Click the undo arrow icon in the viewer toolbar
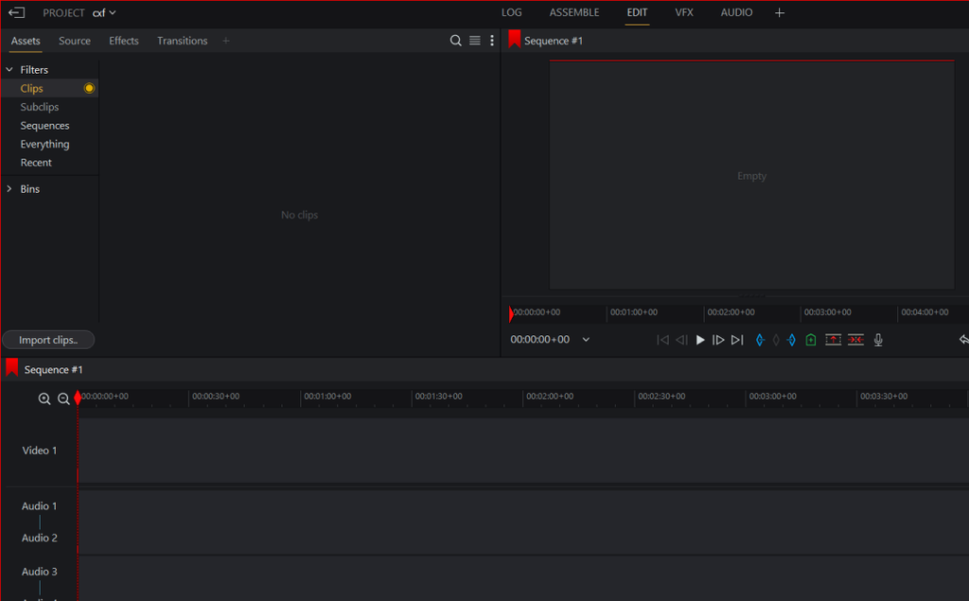The width and height of the screenshot is (969, 601). coord(963,340)
